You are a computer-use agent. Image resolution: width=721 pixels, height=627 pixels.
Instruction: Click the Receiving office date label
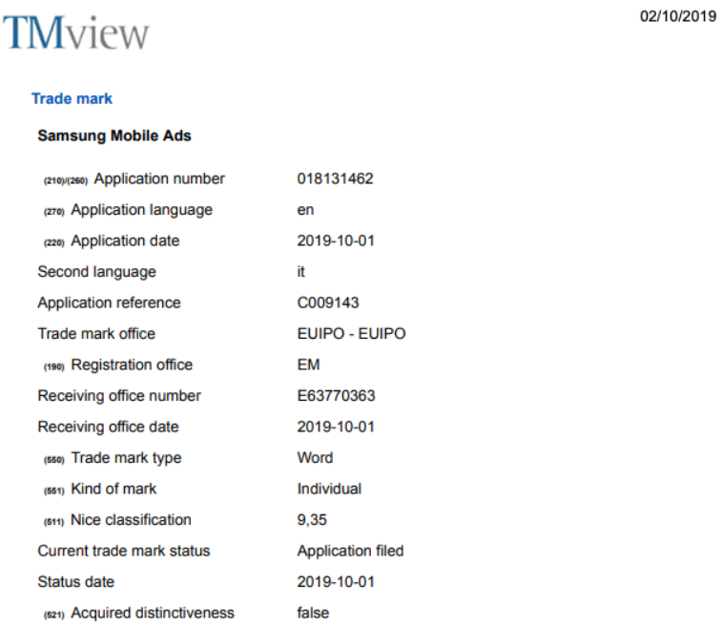[108, 427]
